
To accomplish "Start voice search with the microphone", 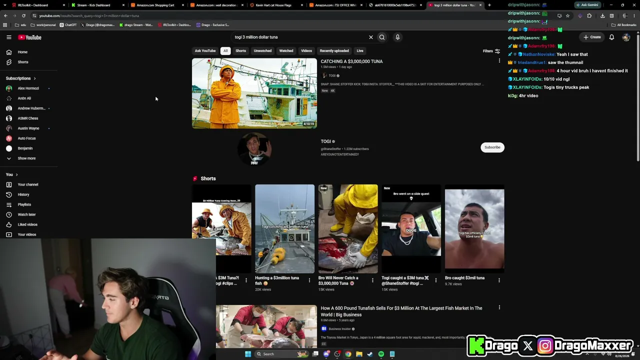I will click(397, 37).
